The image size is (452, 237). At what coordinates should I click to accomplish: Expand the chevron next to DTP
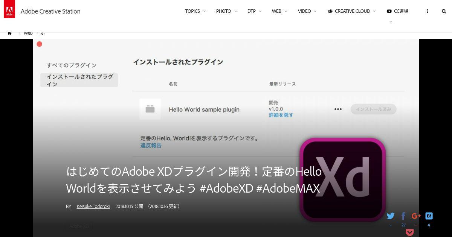coord(260,11)
